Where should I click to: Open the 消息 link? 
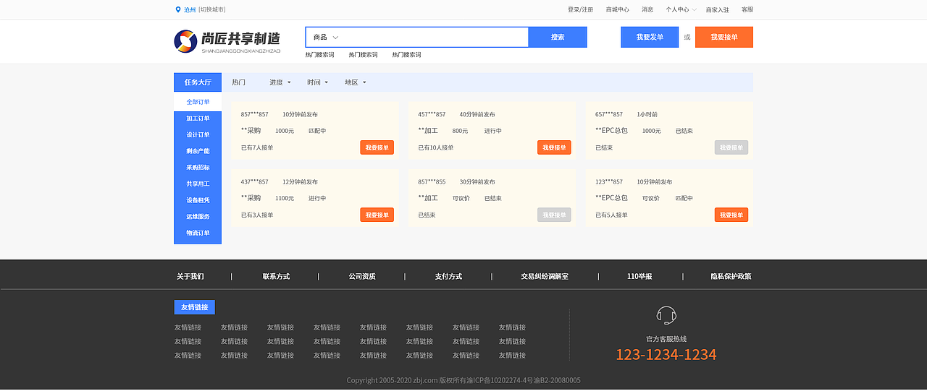click(647, 10)
